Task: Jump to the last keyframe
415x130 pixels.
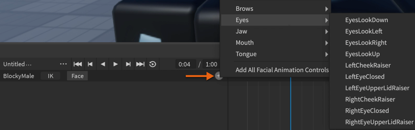Action: (x=140, y=64)
